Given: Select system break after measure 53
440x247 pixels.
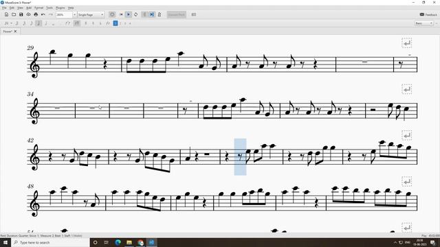Looking at the screenshot, I should (x=406, y=181).
